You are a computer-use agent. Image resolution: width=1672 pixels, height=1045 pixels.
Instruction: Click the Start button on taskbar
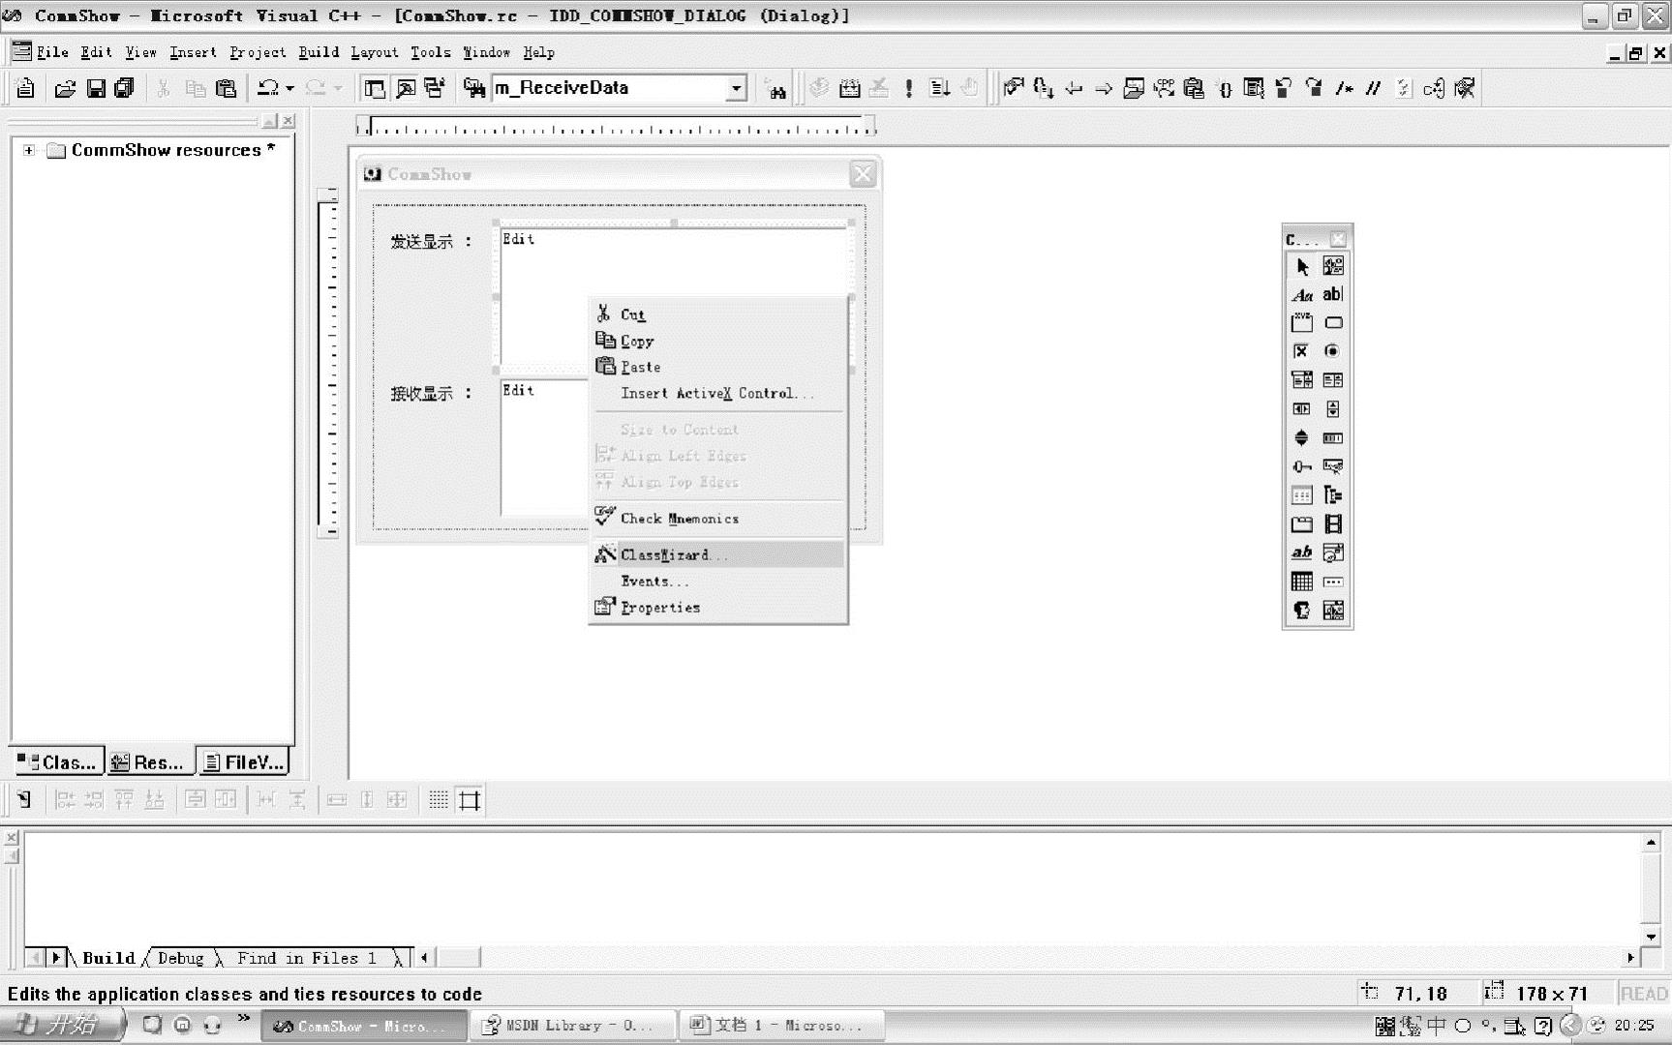click(63, 1025)
